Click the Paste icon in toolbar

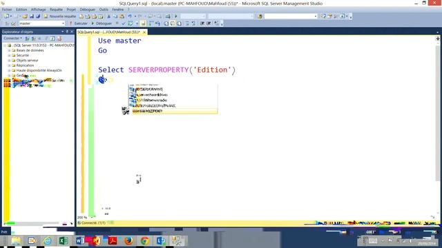[x=122, y=17]
